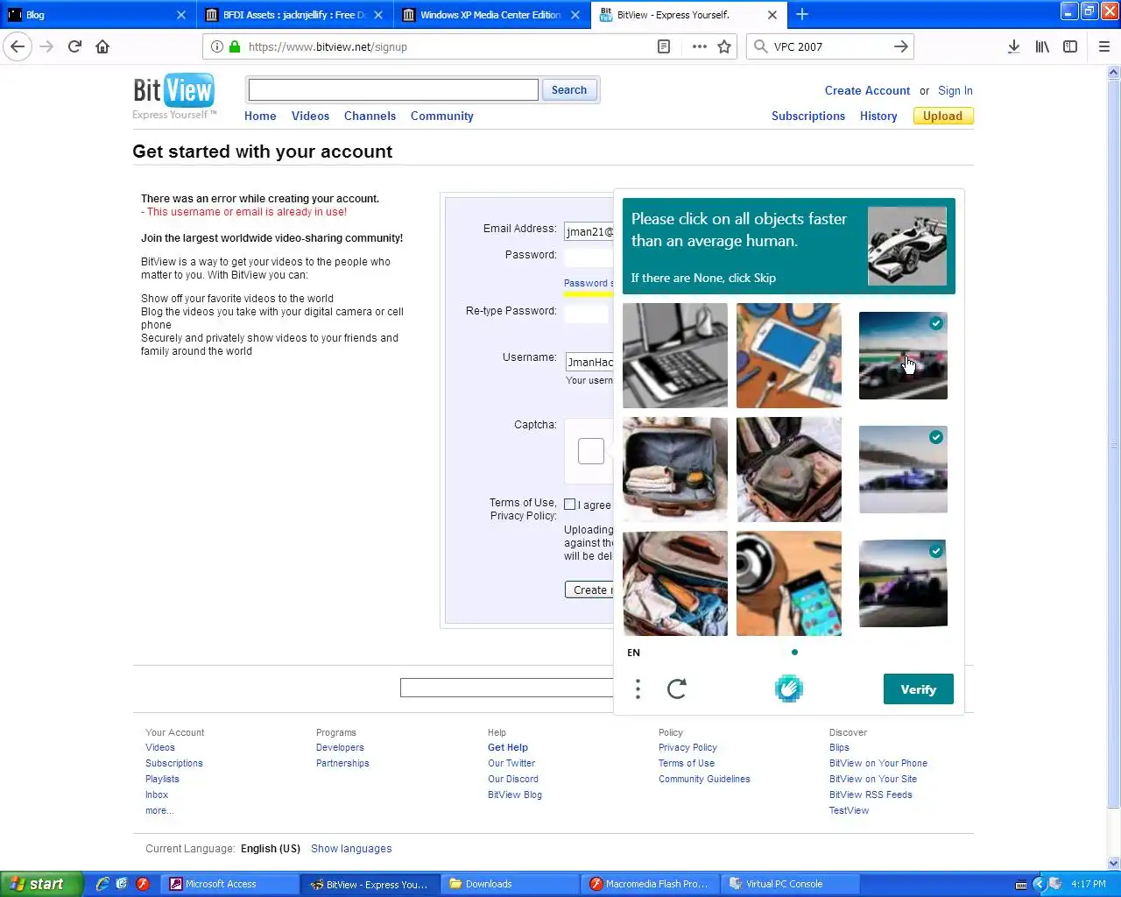The image size is (1121, 897).
Task: Open the Sign In link
Action: [955, 90]
